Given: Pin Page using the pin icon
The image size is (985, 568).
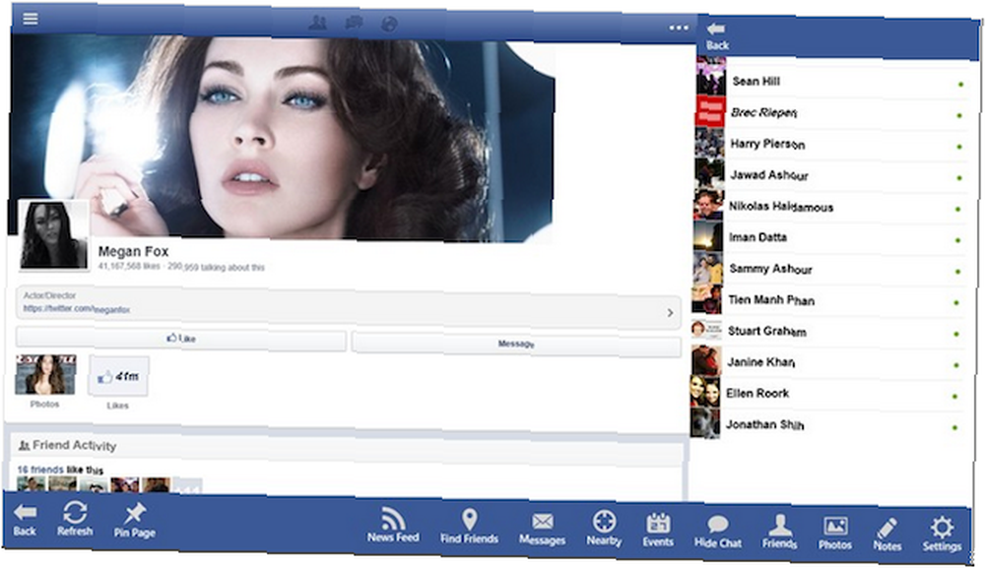Looking at the screenshot, I should pos(134,521).
